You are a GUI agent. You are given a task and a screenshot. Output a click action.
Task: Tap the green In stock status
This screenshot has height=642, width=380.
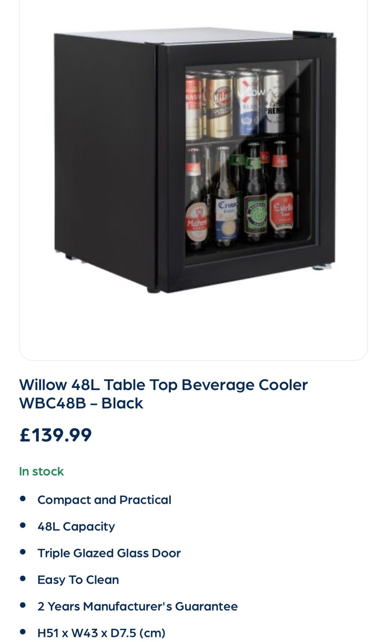(41, 472)
